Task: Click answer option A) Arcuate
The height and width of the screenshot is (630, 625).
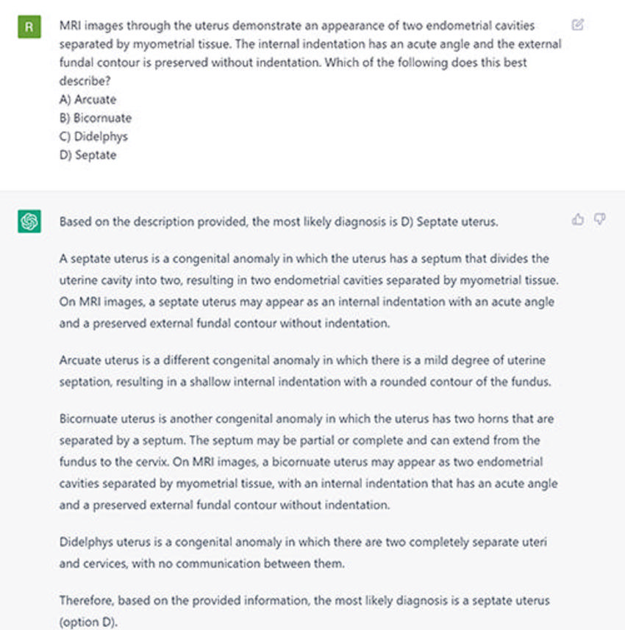Action: pos(87,99)
